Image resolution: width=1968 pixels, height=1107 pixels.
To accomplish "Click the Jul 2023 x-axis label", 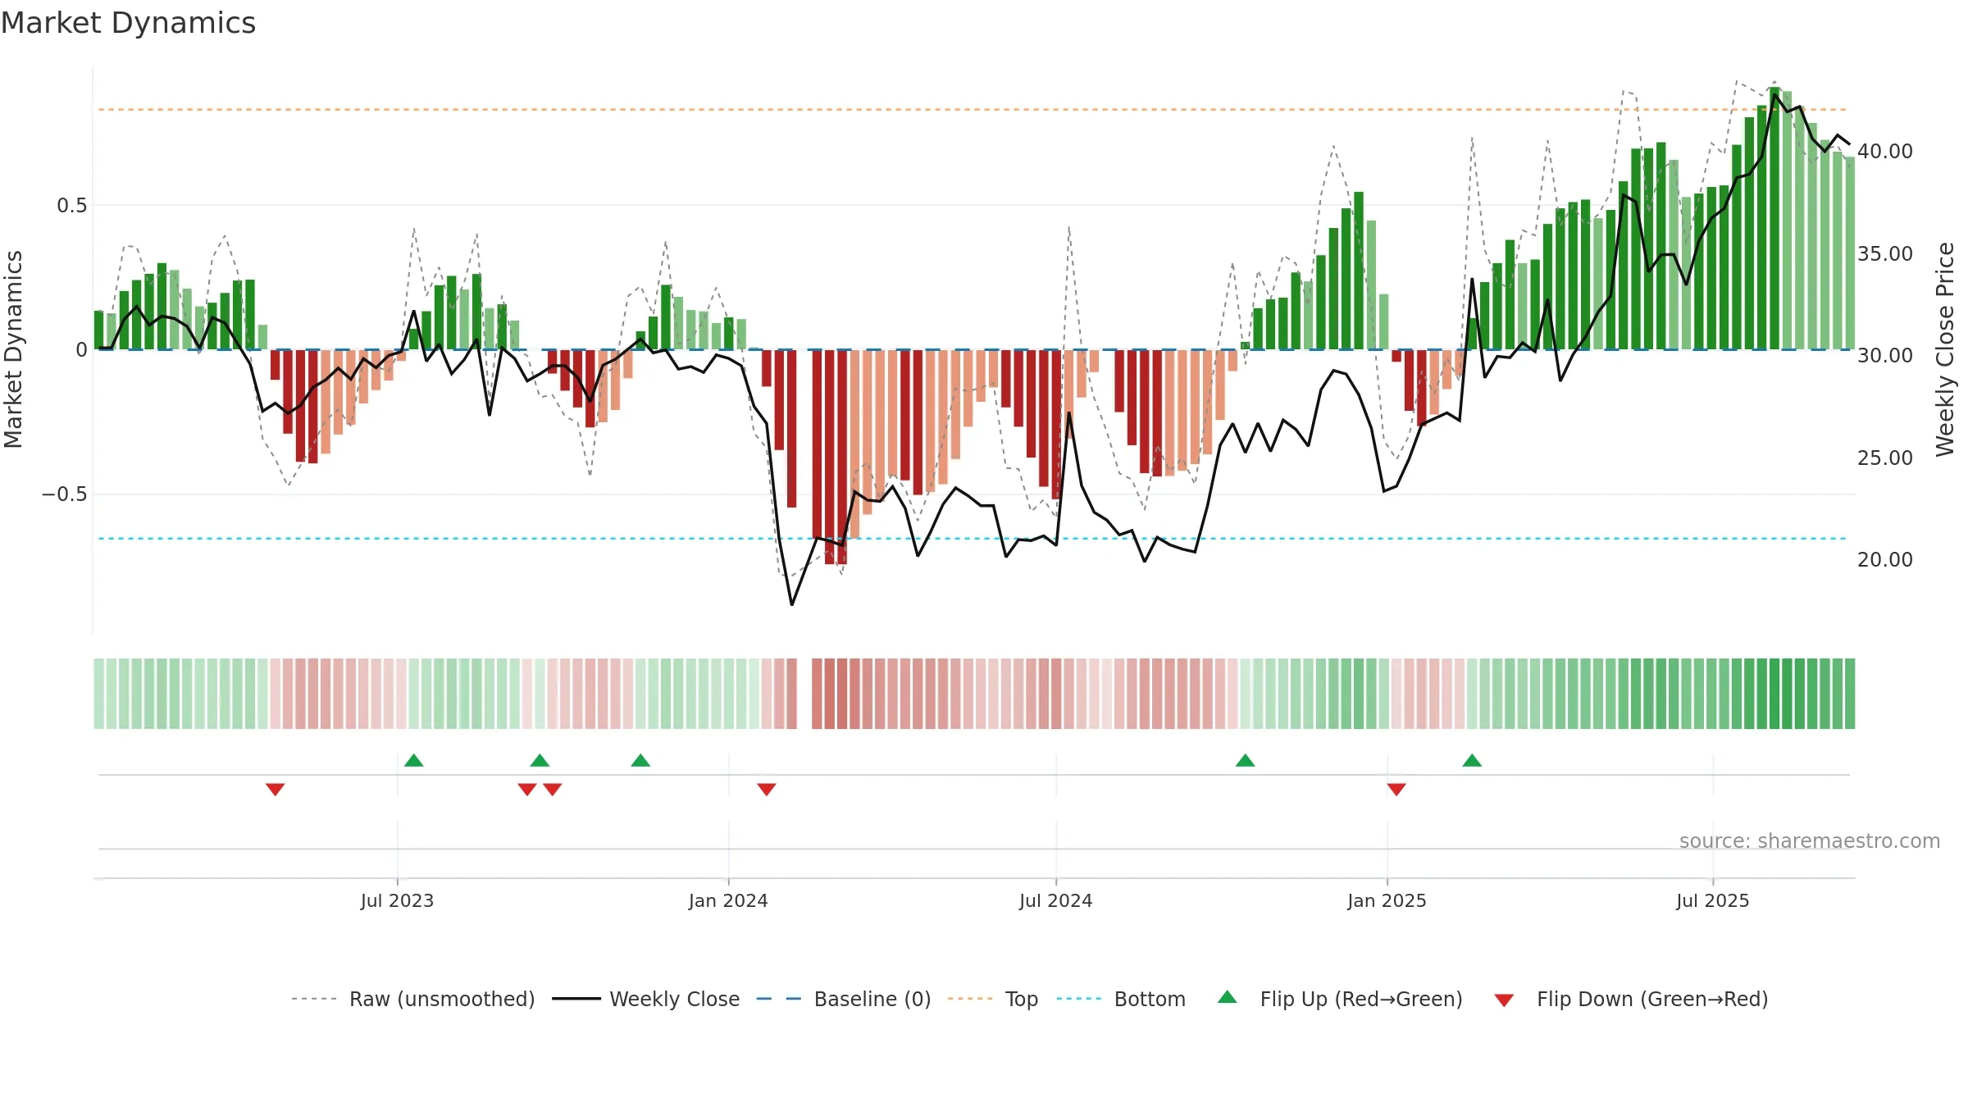I will click(x=397, y=900).
